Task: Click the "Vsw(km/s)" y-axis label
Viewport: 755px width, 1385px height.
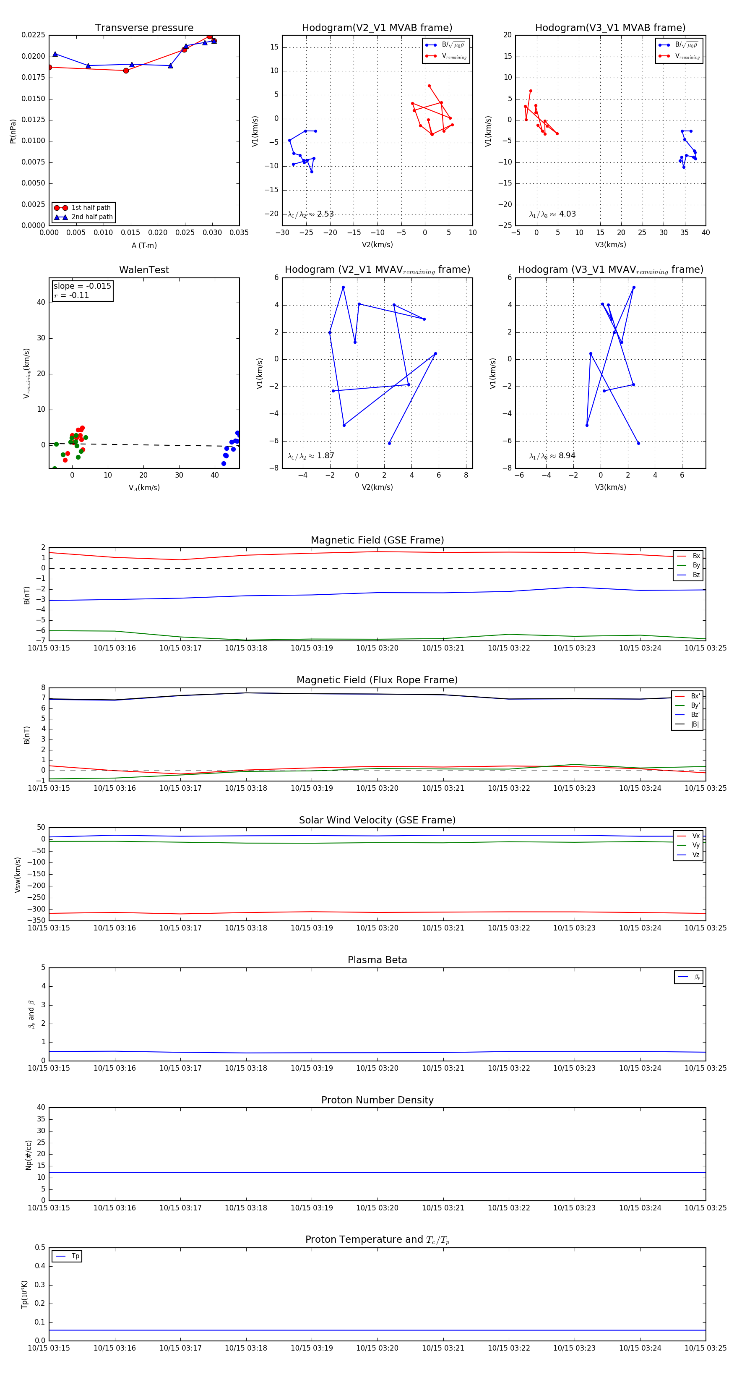Action: point(18,875)
